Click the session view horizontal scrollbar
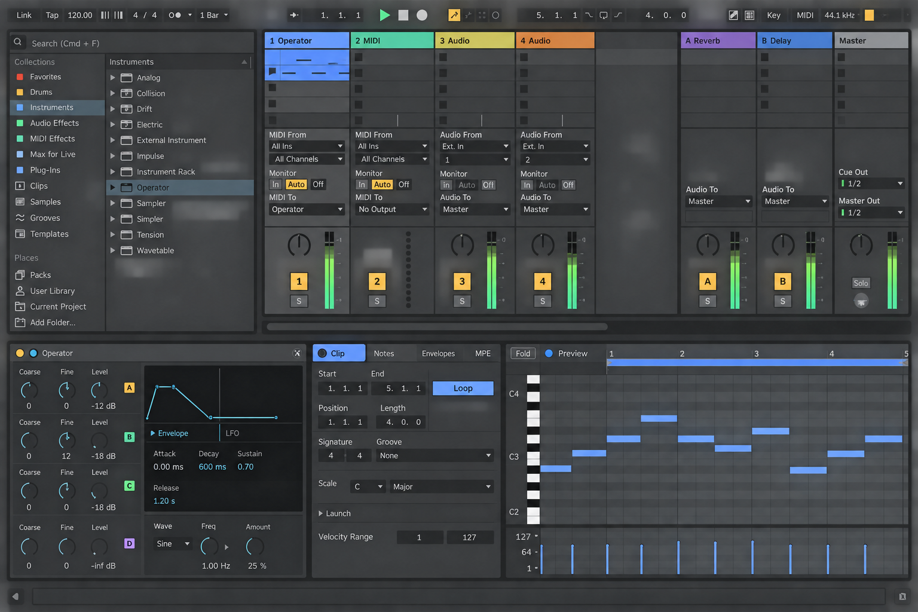 click(x=437, y=326)
